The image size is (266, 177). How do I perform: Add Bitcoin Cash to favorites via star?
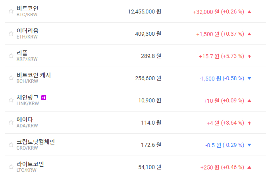point(11,78)
